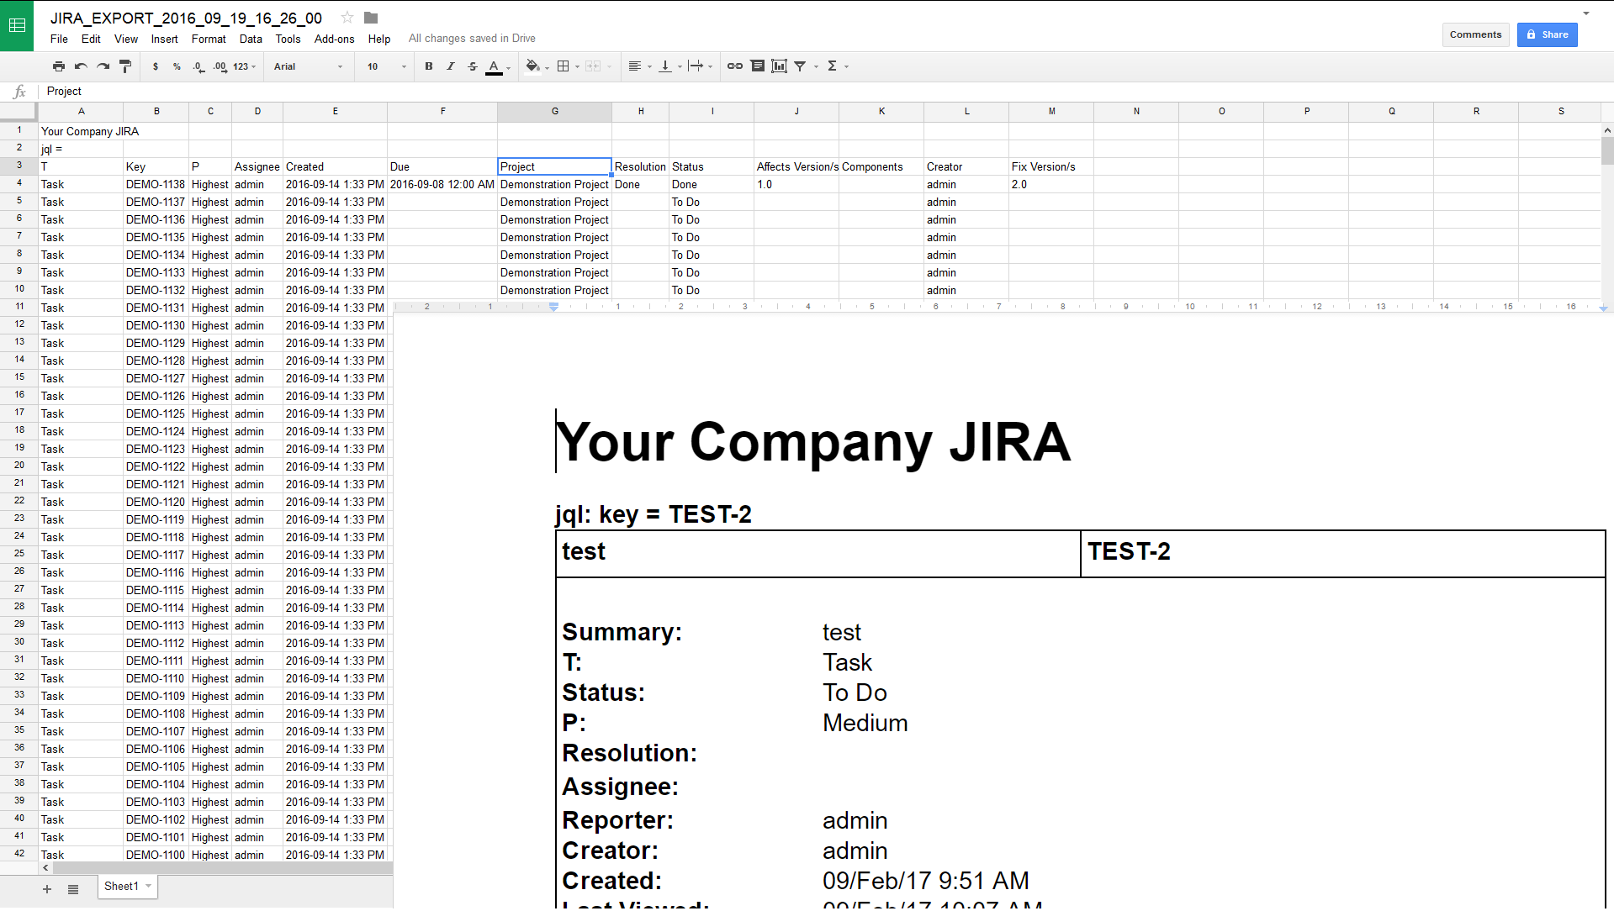Select the DEMO-1100 key cell

tap(156, 855)
